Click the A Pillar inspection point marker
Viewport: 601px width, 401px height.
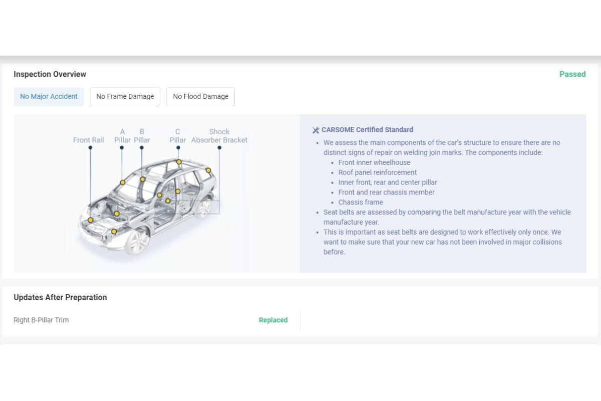(122, 182)
